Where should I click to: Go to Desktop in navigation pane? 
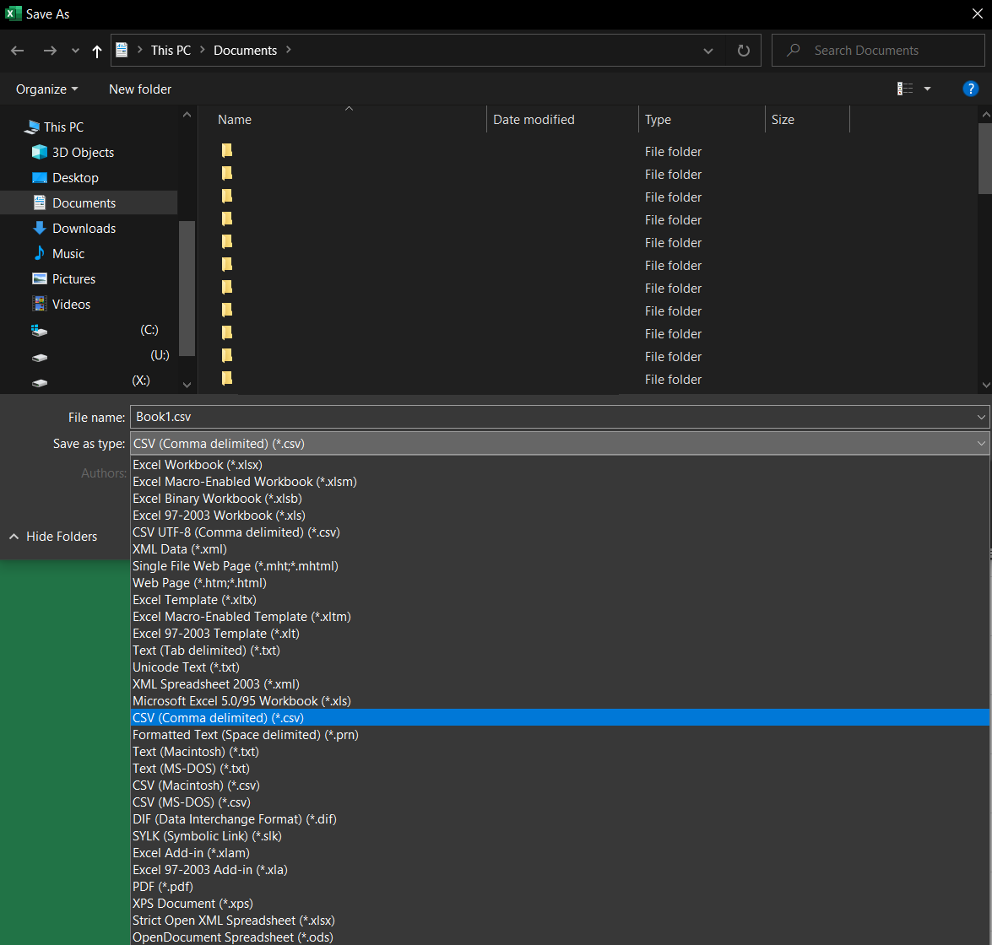click(75, 178)
